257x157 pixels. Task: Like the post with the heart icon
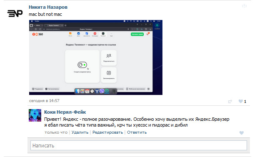coord(240,101)
